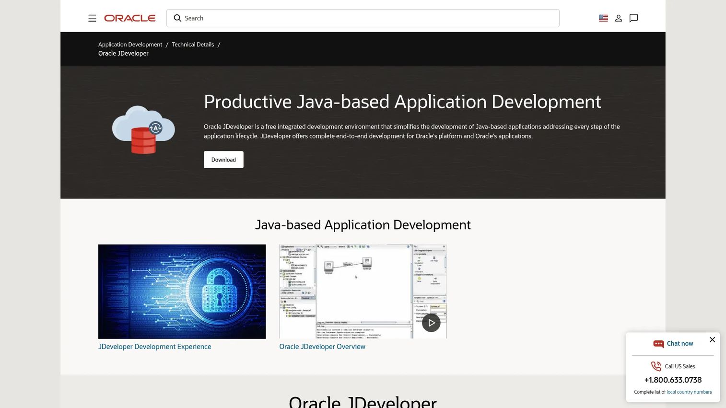The width and height of the screenshot is (726, 408).
Task: Play the Oracle JDeveloper Overview video
Action: coord(431,323)
